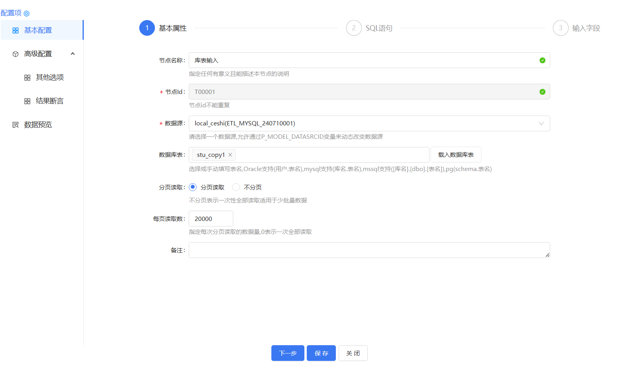This screenshot has height=368, width=643.
Task: Open the 结果断言 menu item
Action: [42, 101]
